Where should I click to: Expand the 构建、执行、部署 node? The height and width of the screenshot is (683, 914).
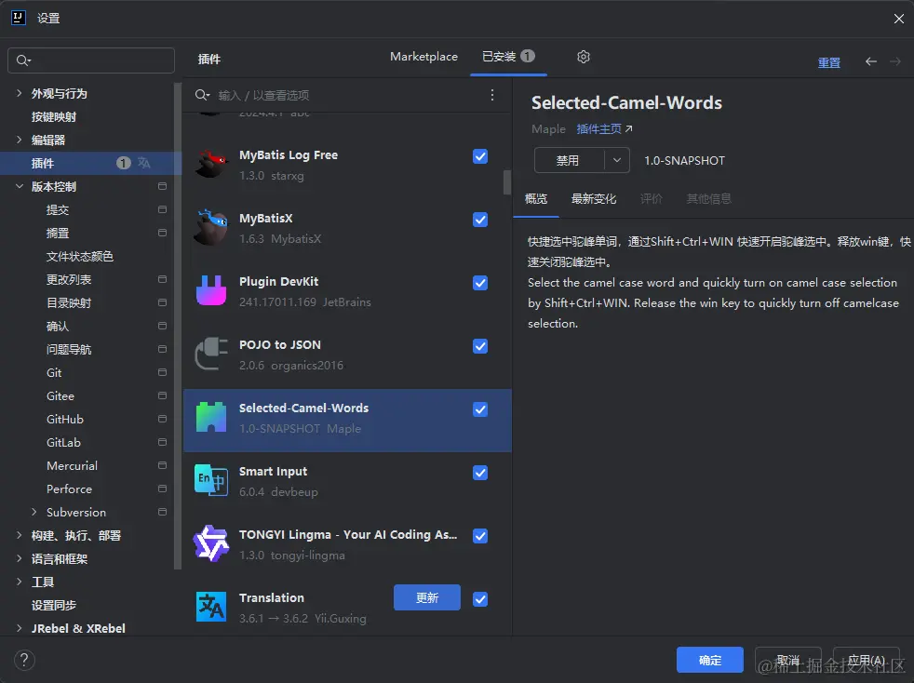(x=20, y=536)
